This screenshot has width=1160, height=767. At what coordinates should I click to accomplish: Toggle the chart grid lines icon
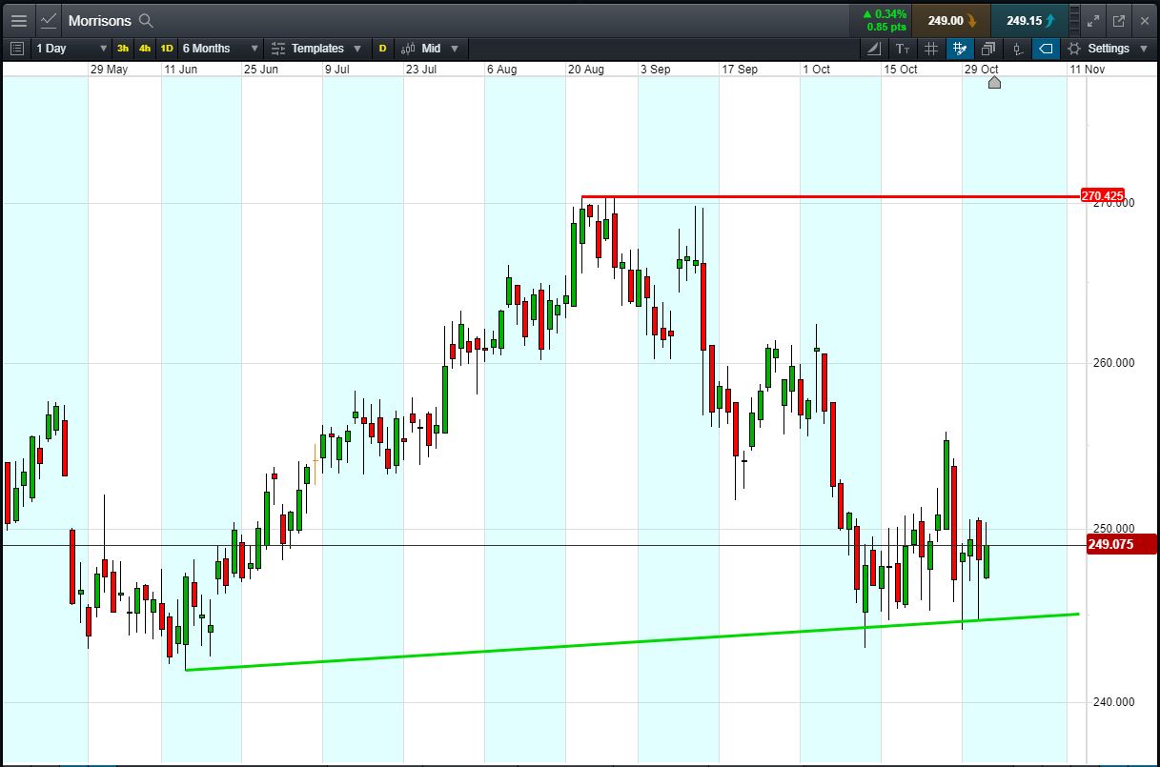931,49
